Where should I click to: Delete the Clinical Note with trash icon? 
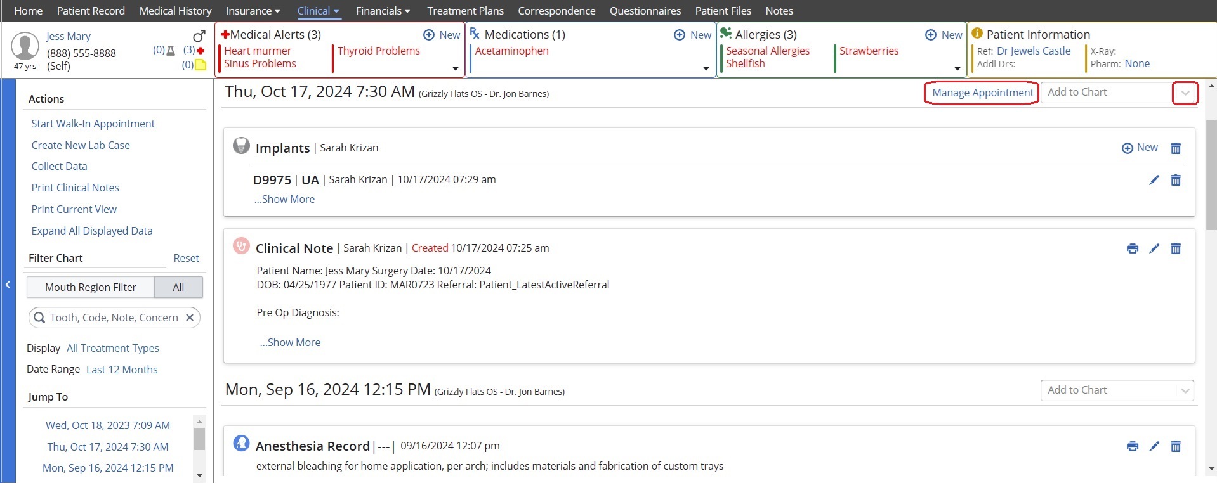(x=1175, y=248)
